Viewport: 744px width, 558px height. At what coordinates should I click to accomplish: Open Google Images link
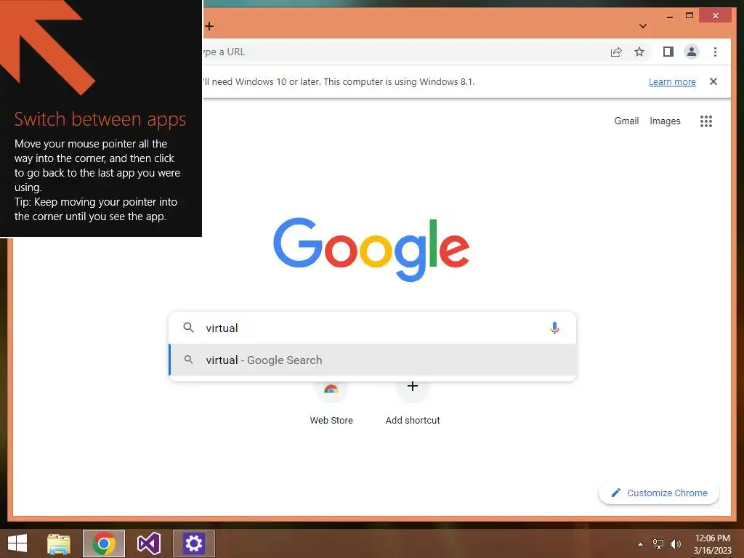pyautogui.click(x=665, y=121)
